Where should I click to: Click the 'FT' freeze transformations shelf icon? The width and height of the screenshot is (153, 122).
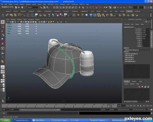tap(69, 15)
